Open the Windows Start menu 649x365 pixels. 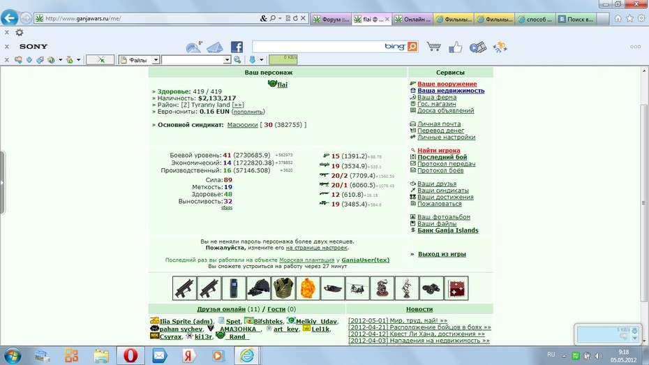pos(12,355)
